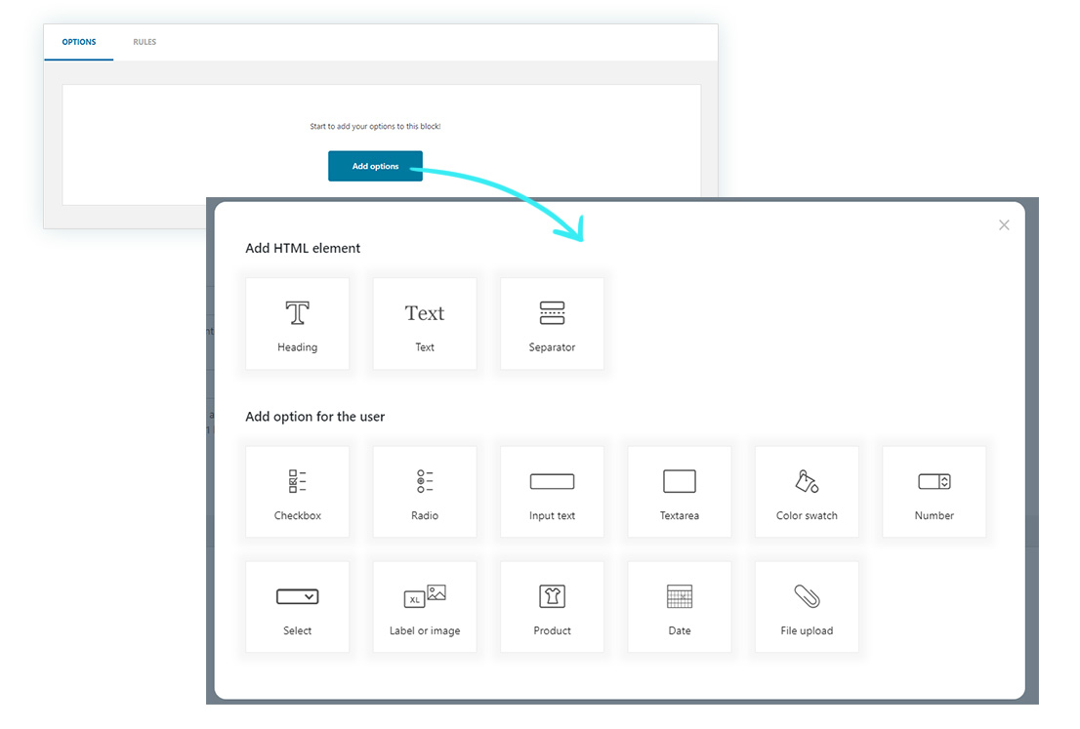Choose the Checkbox option type
Screen dimensions: 1080x729
(x=297, y=491)
